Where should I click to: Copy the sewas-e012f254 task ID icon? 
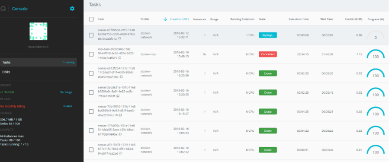click(x=121, y=77)
